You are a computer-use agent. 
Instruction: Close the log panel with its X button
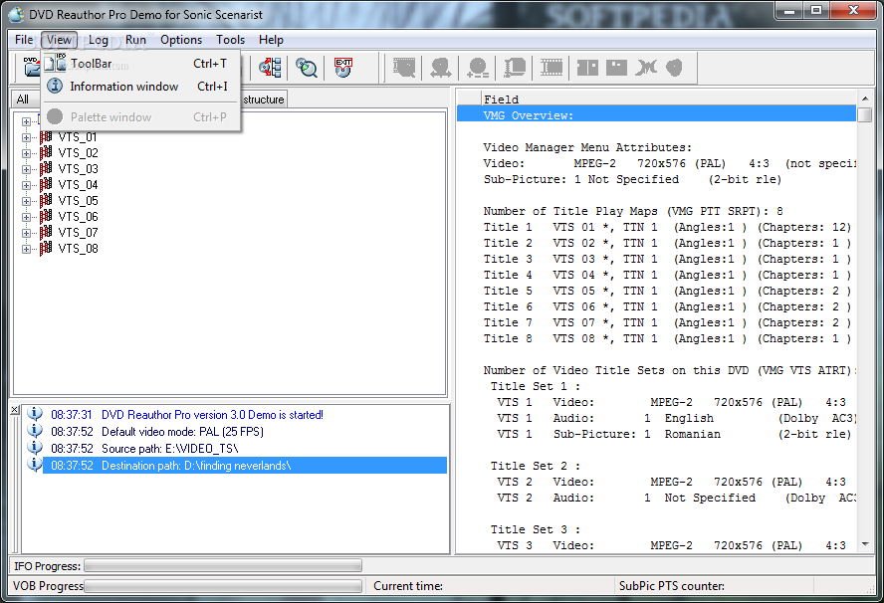pyautogui.click(x=15, y=410)
